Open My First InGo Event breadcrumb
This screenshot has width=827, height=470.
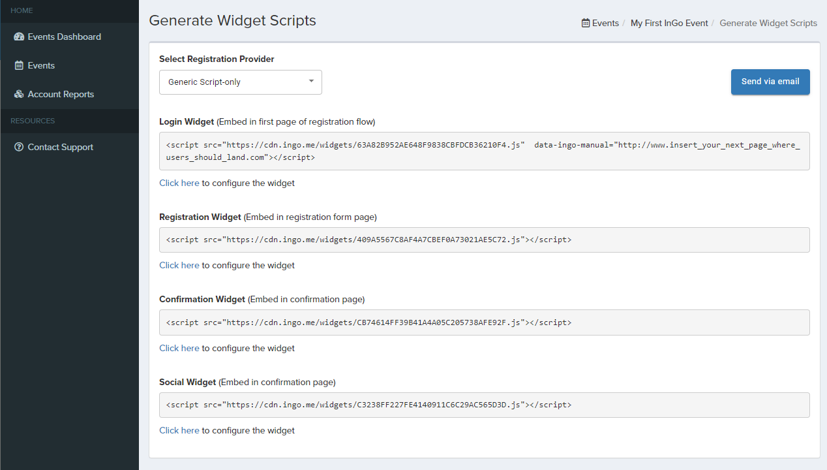point(669,23)
